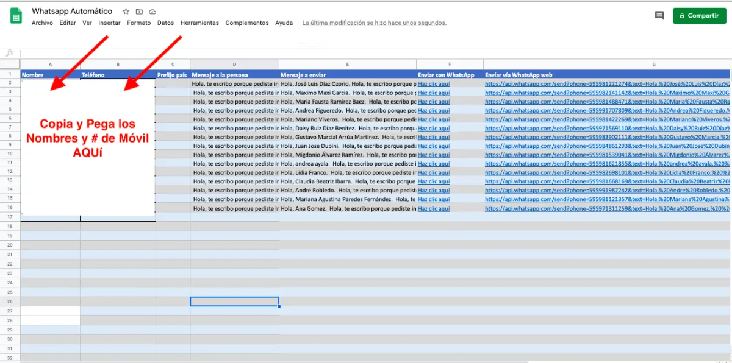Select column E header
This screenshot has height=363, width=732.
pos(348,65)
